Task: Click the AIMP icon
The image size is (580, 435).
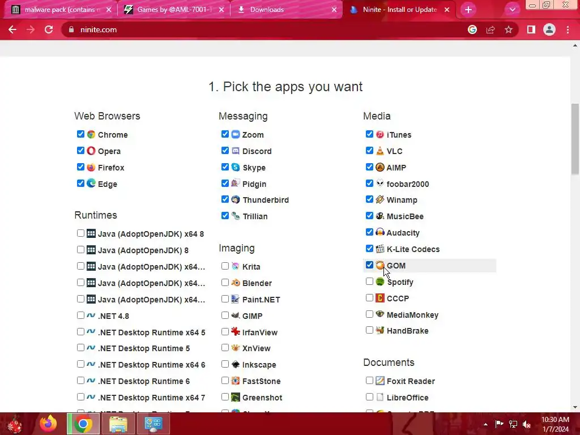Action: [380, 167]
